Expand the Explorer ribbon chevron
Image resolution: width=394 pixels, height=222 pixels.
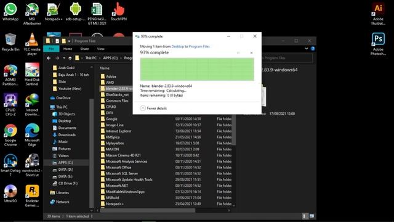click(x=307, y=49)
